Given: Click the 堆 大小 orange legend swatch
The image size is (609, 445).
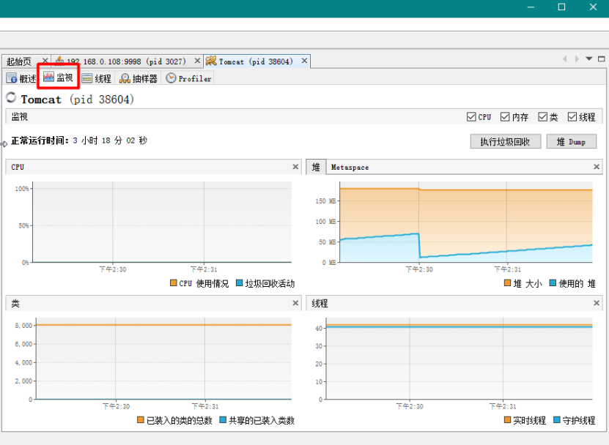Looking at the screenshot, I should coord(507,283).
